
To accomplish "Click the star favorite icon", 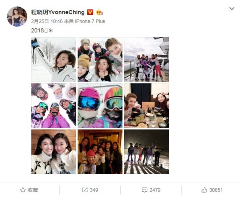I will 23,190.
